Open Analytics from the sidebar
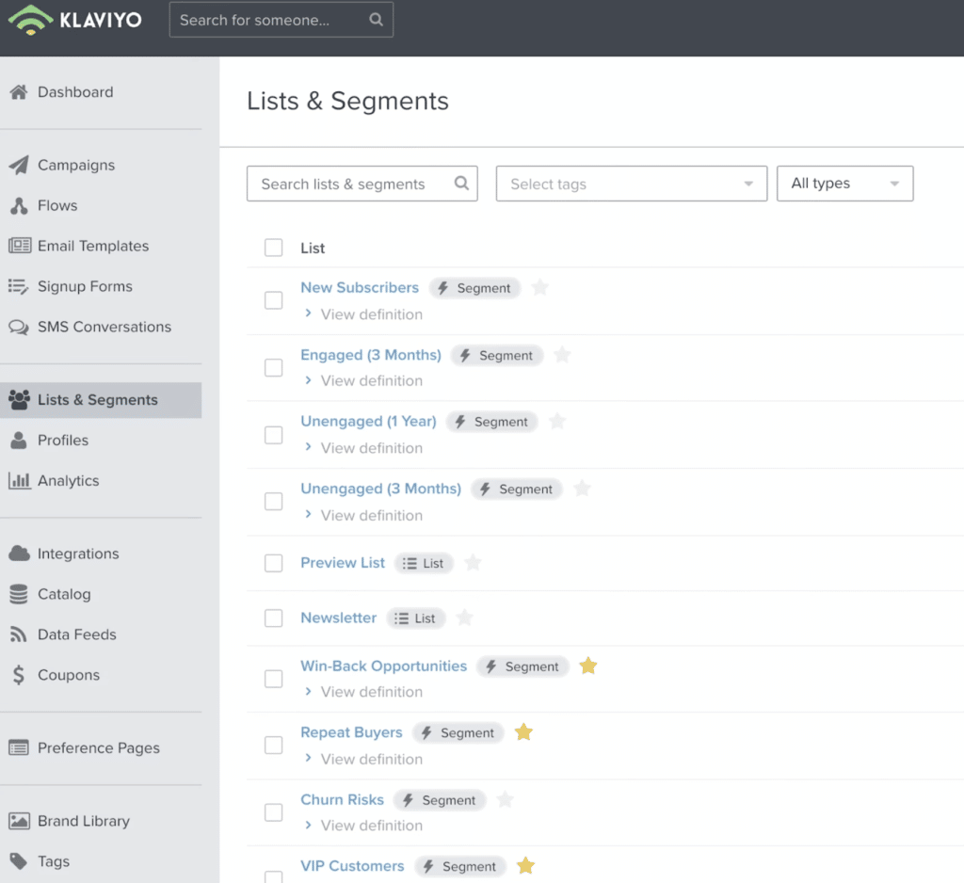 pos(68,481)
